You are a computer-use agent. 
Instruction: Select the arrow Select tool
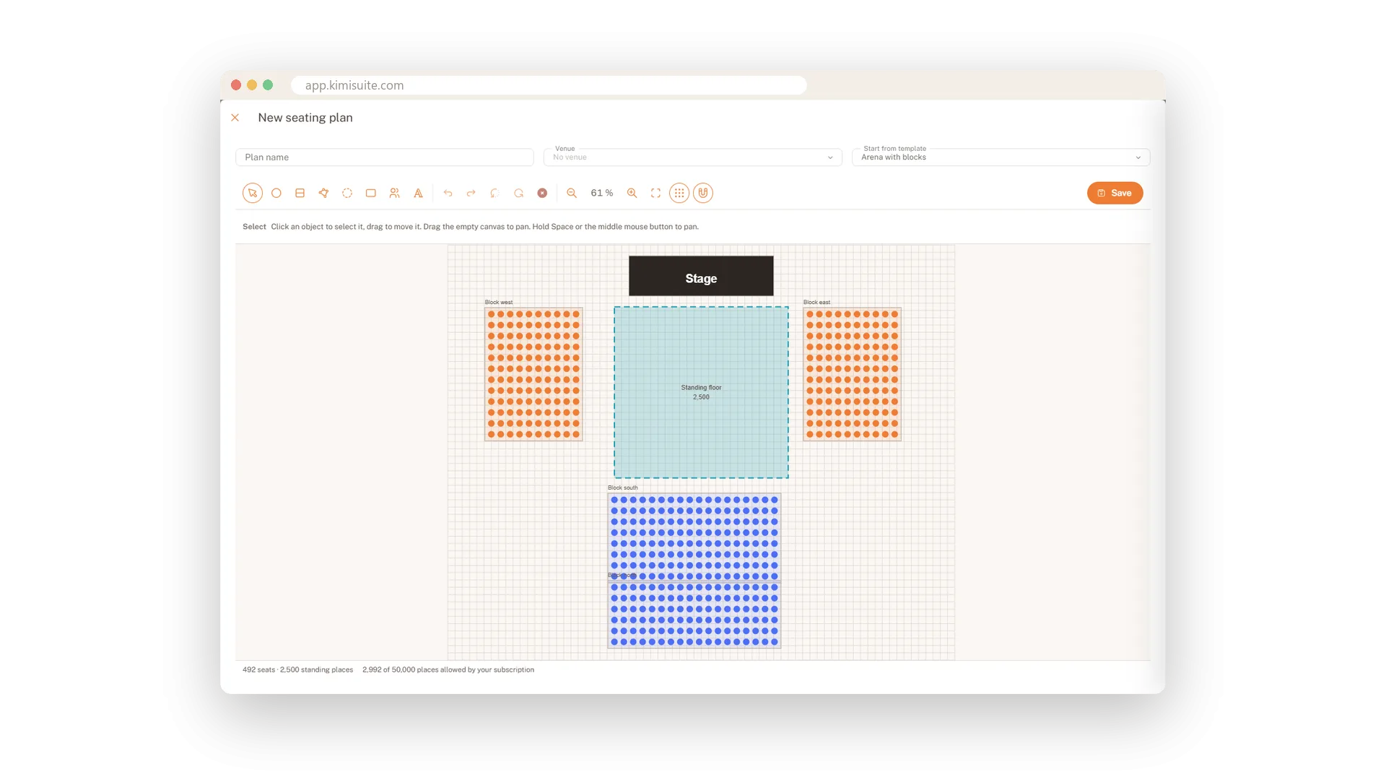pyautogui.click(x=252, y=193)
